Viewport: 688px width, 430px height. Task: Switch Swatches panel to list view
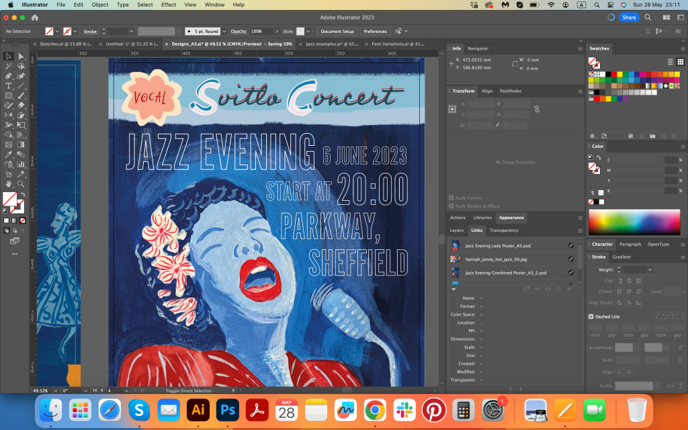[670, 62]
